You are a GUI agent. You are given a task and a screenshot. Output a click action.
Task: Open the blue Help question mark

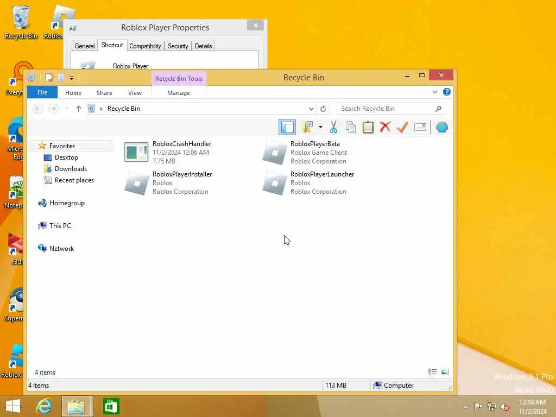pos(447,92)
